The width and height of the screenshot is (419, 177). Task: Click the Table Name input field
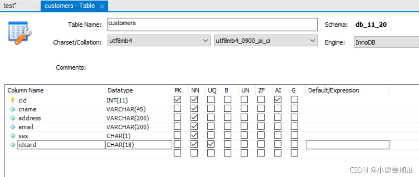click(212, 24)
